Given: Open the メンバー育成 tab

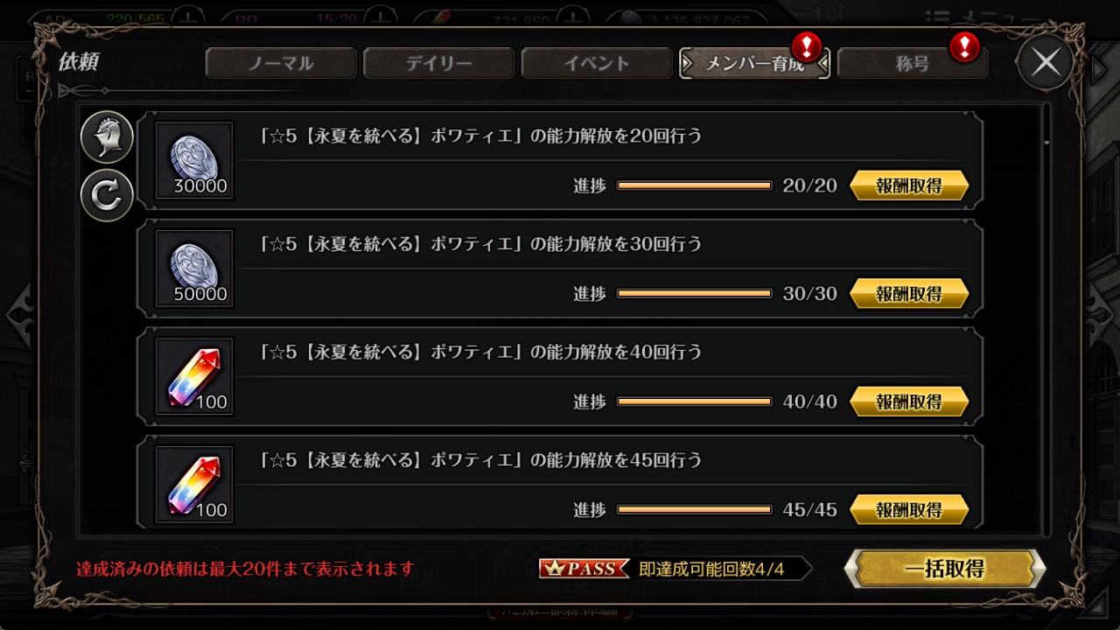Looking at the screenshot, I should (755, 63).
